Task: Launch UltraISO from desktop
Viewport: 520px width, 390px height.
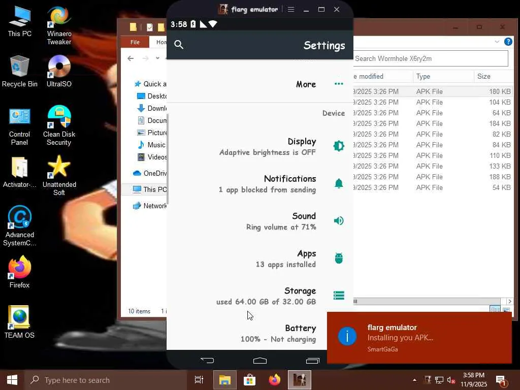Action: click(x=59, y=72)
